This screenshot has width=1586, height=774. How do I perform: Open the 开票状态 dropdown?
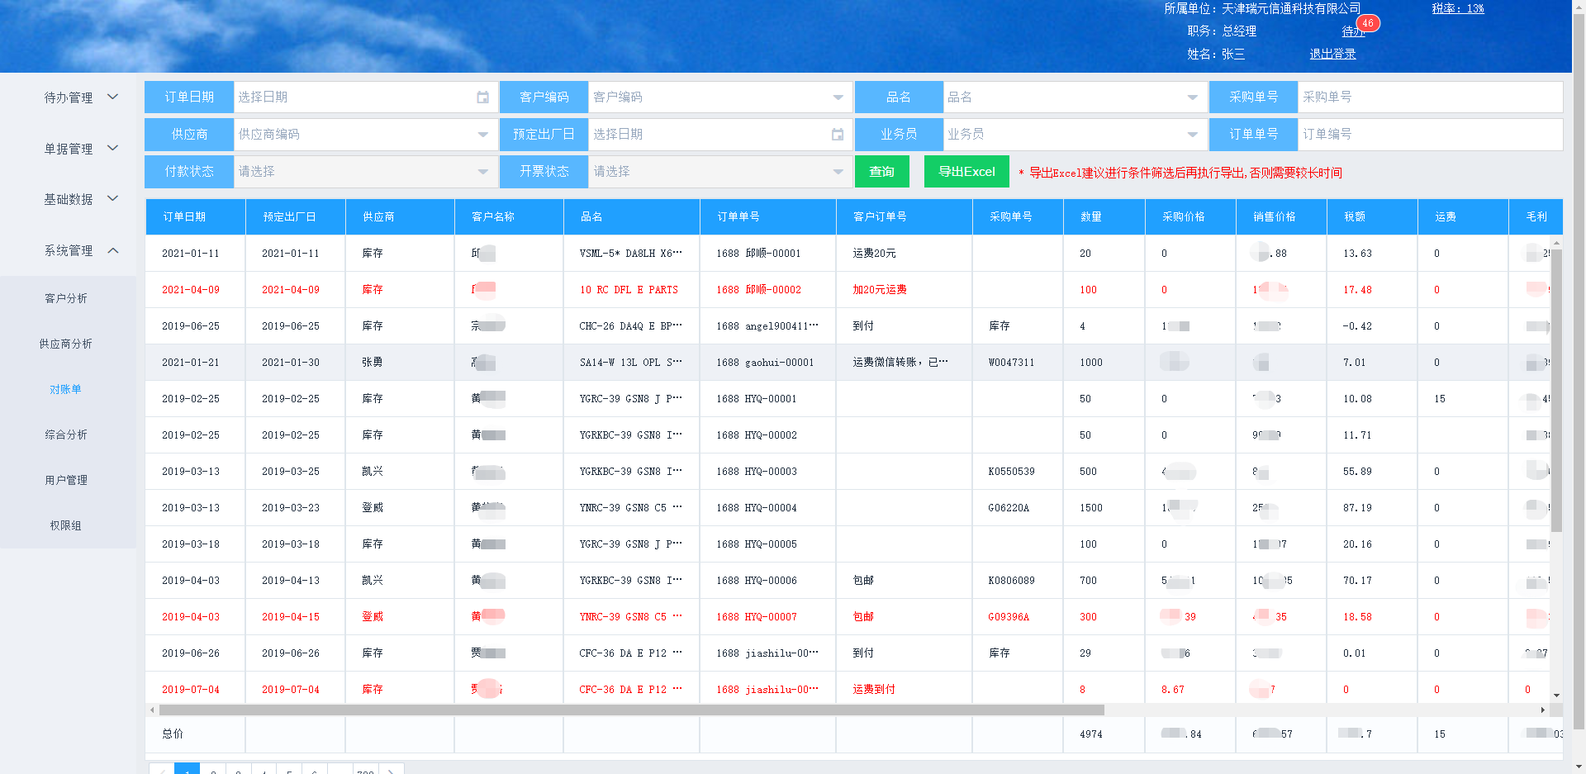click(x=837, y=172)
